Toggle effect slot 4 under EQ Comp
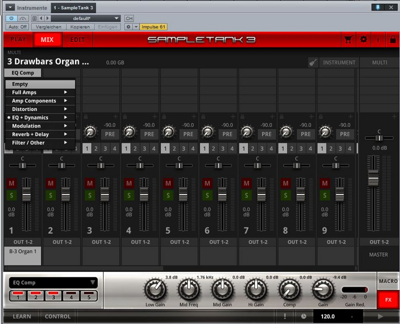 pos(71,295)
